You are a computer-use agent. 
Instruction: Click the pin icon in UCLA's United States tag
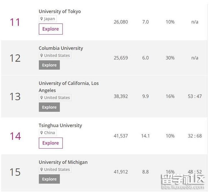pos(42,98)
